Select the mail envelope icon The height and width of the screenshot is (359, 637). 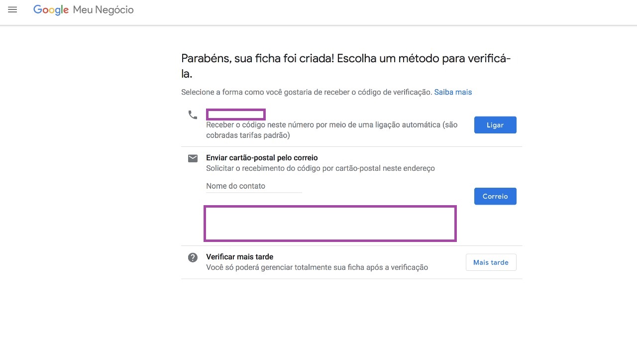[193, 158]
